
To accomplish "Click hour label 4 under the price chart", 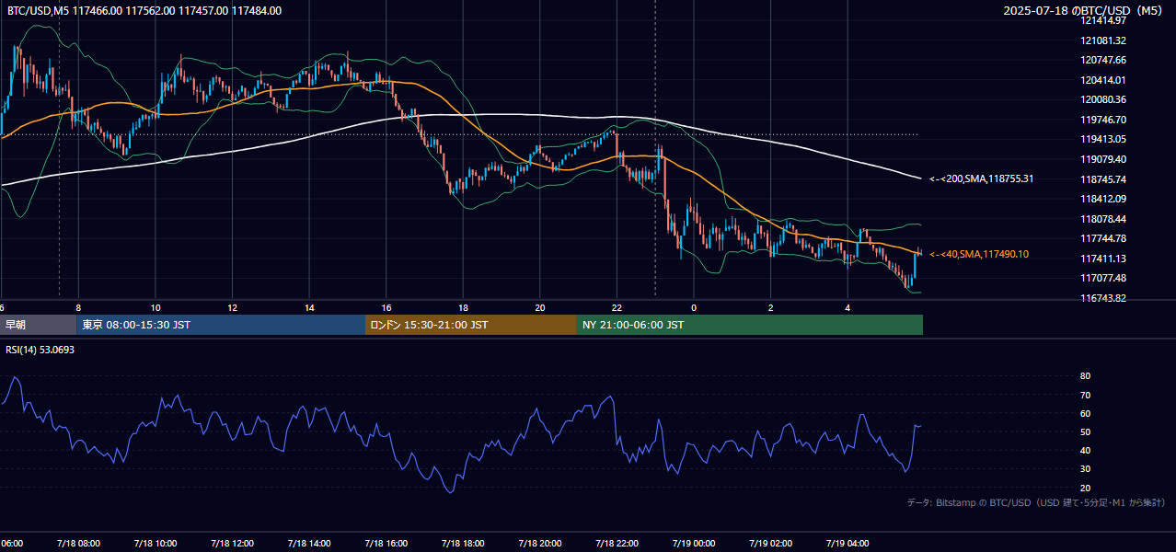I will coord(847,308).
